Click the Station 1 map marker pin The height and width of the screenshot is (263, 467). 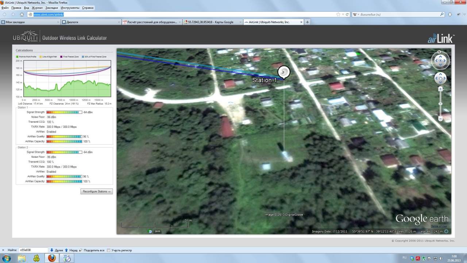click(x=284, y=72)
